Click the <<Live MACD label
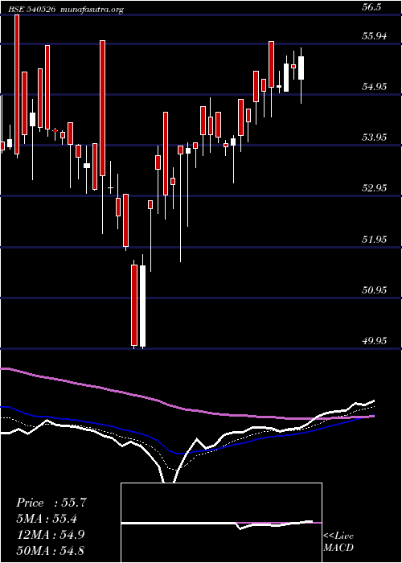 click(338, 542)
